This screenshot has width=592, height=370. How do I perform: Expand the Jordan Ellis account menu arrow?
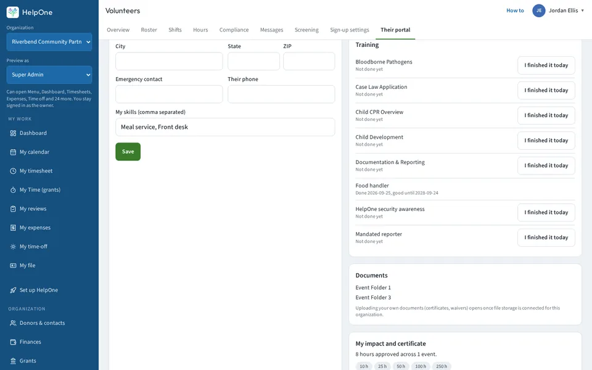point(582,10)
